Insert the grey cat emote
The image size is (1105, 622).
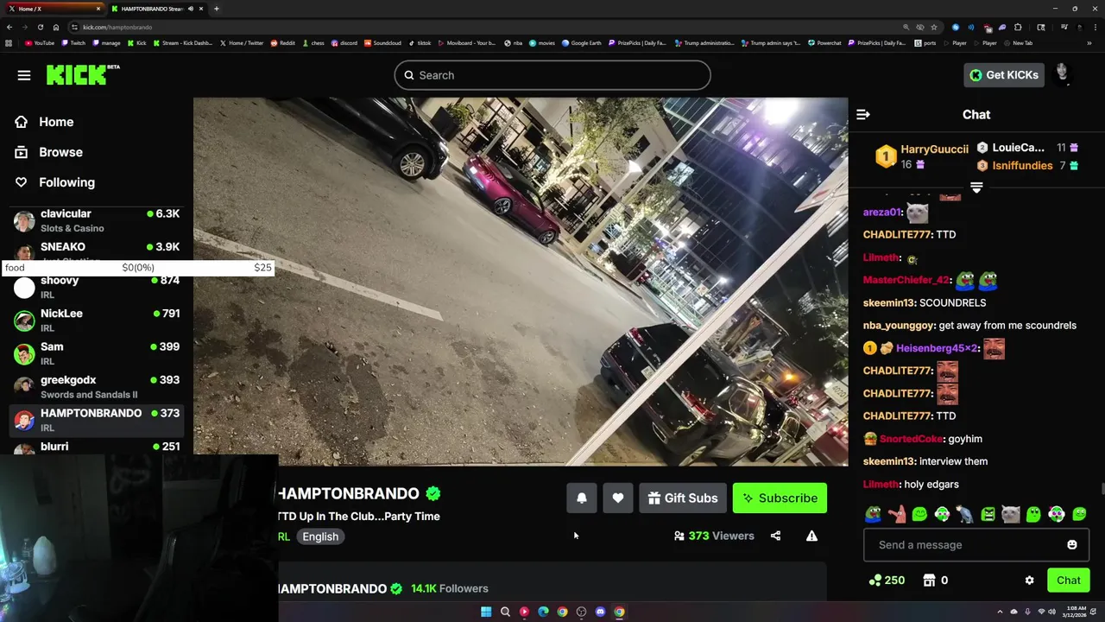pos(1011,515)
